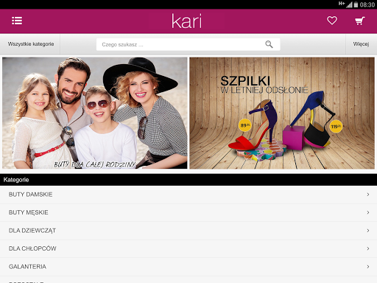
Task: Open Wszystkie kategorie button
Action: [30, 44]
